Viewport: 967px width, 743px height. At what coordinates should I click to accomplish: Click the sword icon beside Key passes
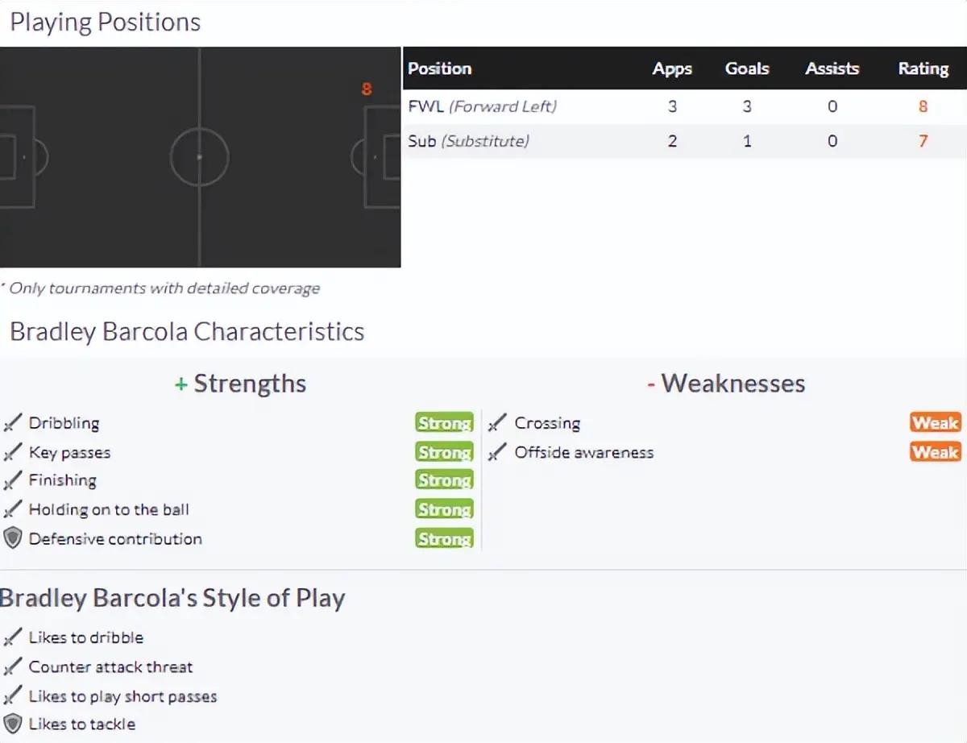[12, 452]
